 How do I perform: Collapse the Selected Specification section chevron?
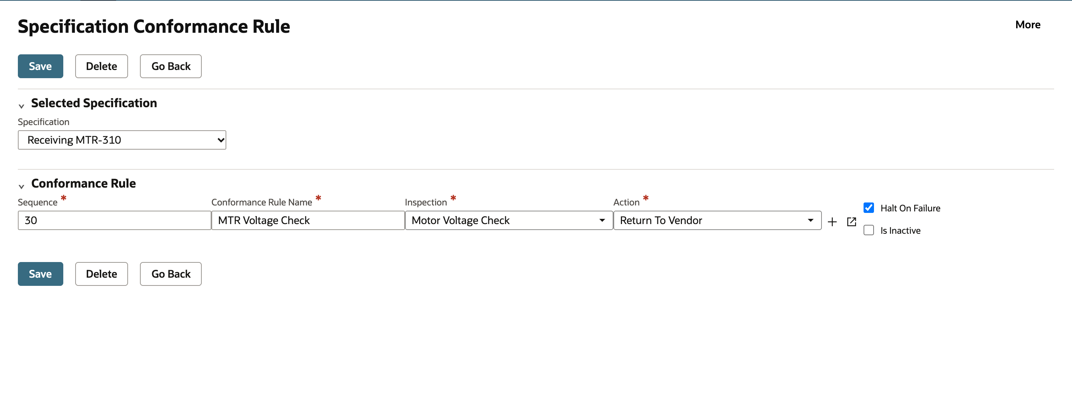pyautogui.click(x=21, y=106)
